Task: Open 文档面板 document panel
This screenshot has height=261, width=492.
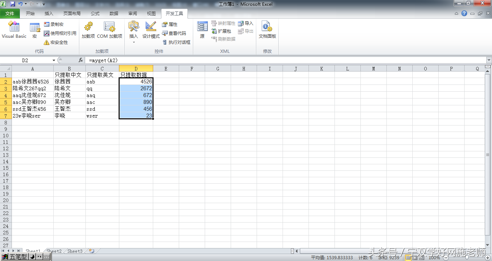Action: tap(267, 30)
